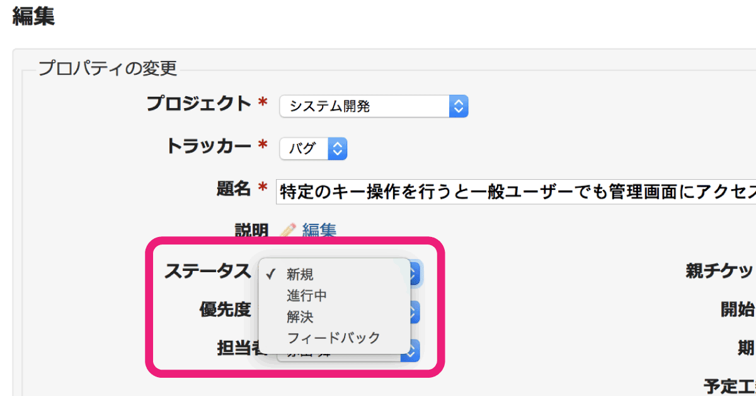This screenshot has width=756, height=396.
Task: Click the blue arrows on the 優先度 select
Action: [x=415, y=312]
